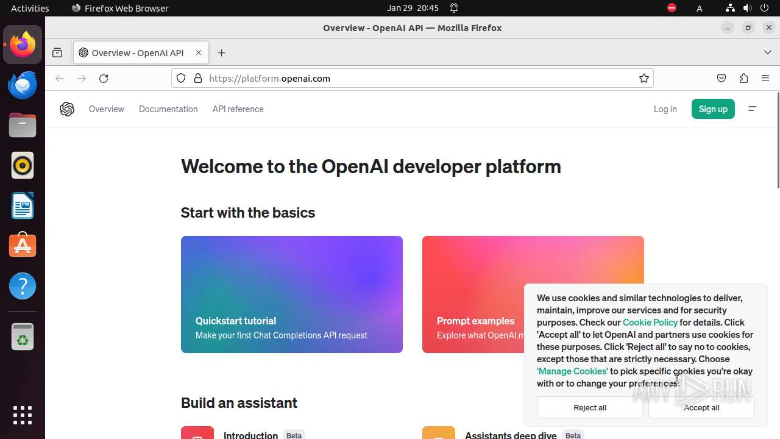Open the API reference nav item
The height and width of the screenshot is (439, 780).
tap(238, 109)
